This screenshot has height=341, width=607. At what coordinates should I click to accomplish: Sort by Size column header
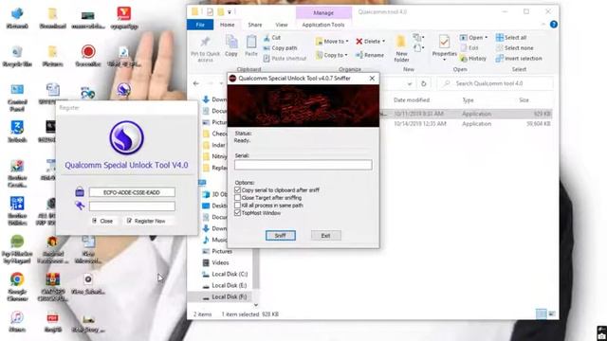[524, 100]
